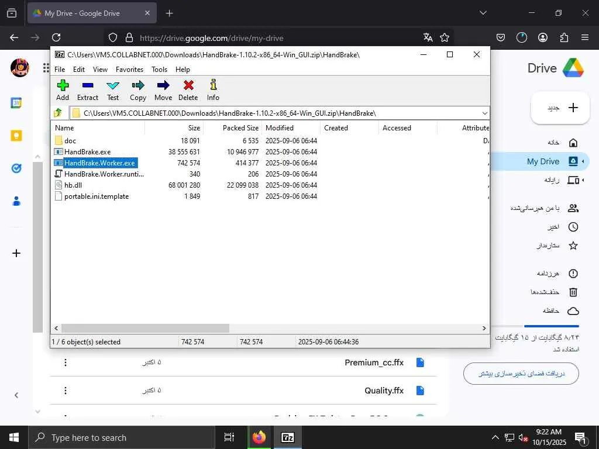
Task: Open more options for Quality.ffx
Action: (66, 391)
